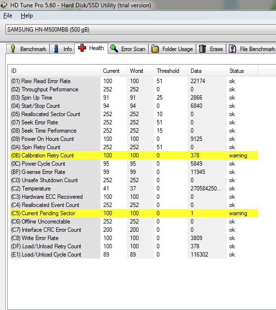
Task: Click the Info tab blue 'i' icon
Action: point(56,49)
